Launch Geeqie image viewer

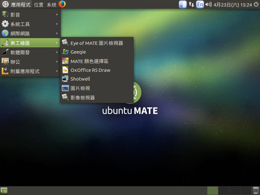click(97, 52)
